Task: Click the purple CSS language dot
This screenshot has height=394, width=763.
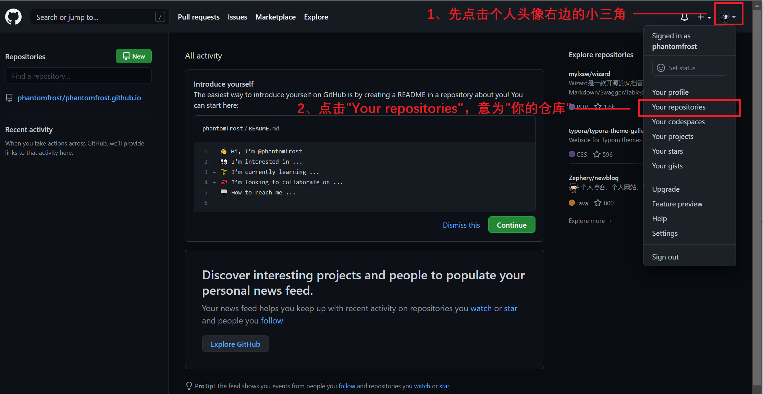Action: 572,154
